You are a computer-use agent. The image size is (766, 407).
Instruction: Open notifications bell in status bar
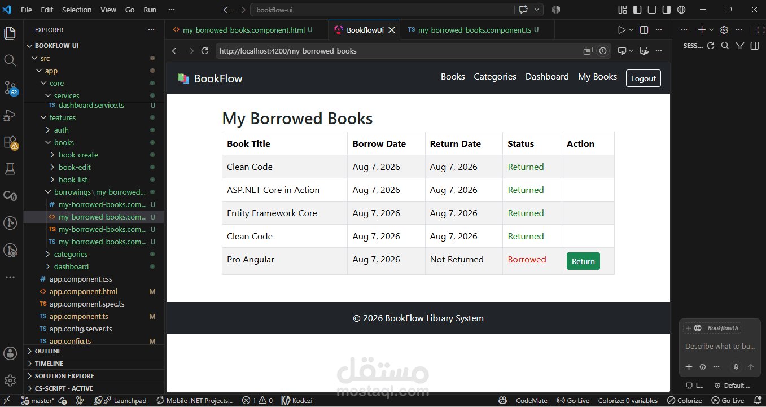coord(758,400)
